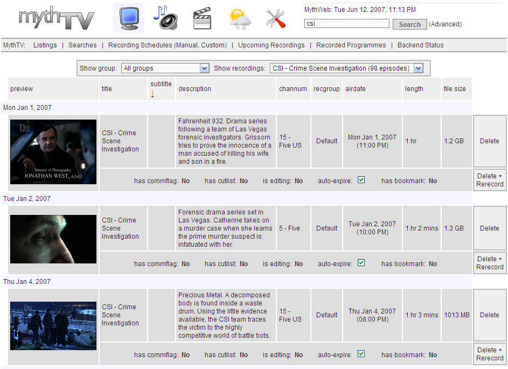Toggle auto-expire for Tue Jan 2 recording

click(361, 263)
